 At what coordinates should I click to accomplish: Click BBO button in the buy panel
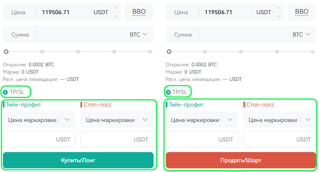(x=139, y=12)
